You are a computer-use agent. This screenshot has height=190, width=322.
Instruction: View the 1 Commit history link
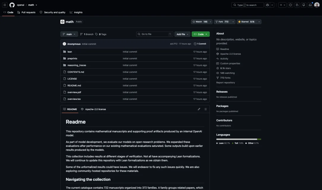tap(200, 44)
